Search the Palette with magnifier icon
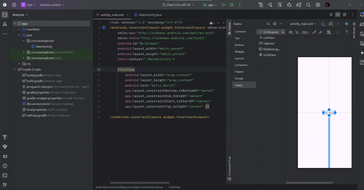Viewport: 364px width, 190px height. [x=268, y=24]
